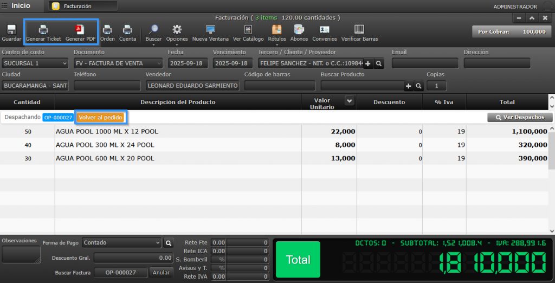The height and width of the screenshot is (283, 555).
Task: Expand the Centro de costo dropdown
Action: [x=64, y=63]
